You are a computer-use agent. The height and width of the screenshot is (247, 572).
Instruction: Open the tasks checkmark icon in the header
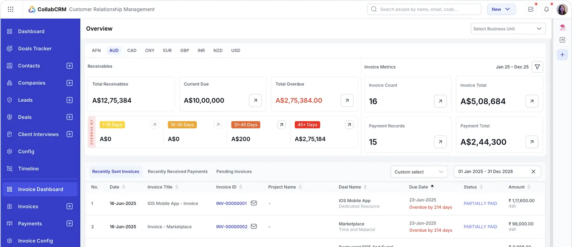(530, 9)
